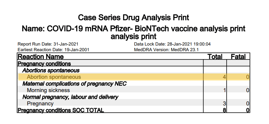Click the Morning sickness reaction row
269x124 pixels.
point(133,90)
